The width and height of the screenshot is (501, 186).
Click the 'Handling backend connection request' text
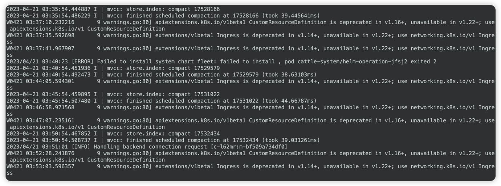150,147
